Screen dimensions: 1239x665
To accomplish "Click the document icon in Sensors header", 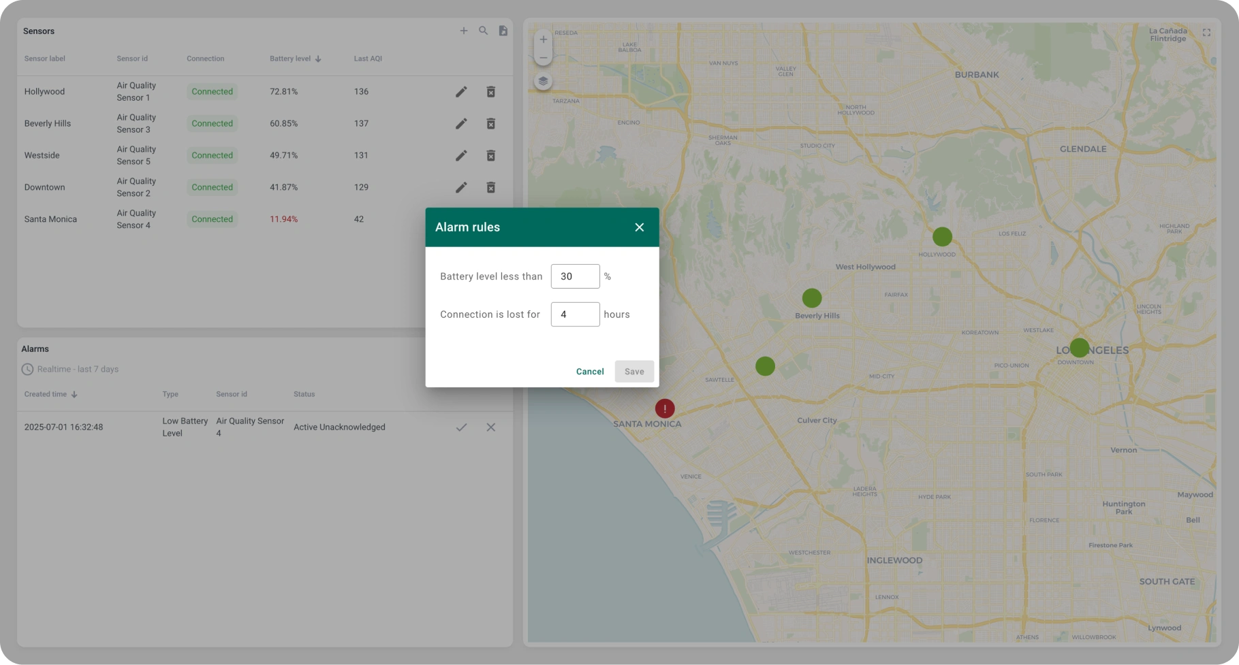I will click(503, 31).
